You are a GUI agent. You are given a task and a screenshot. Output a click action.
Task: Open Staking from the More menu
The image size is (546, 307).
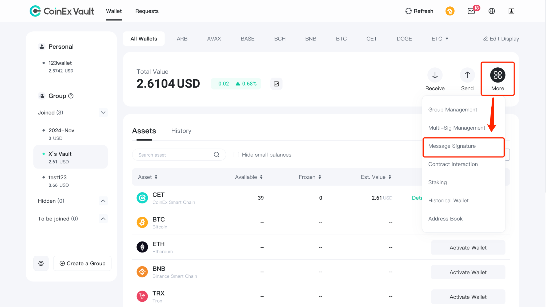[x=437, y=182]
